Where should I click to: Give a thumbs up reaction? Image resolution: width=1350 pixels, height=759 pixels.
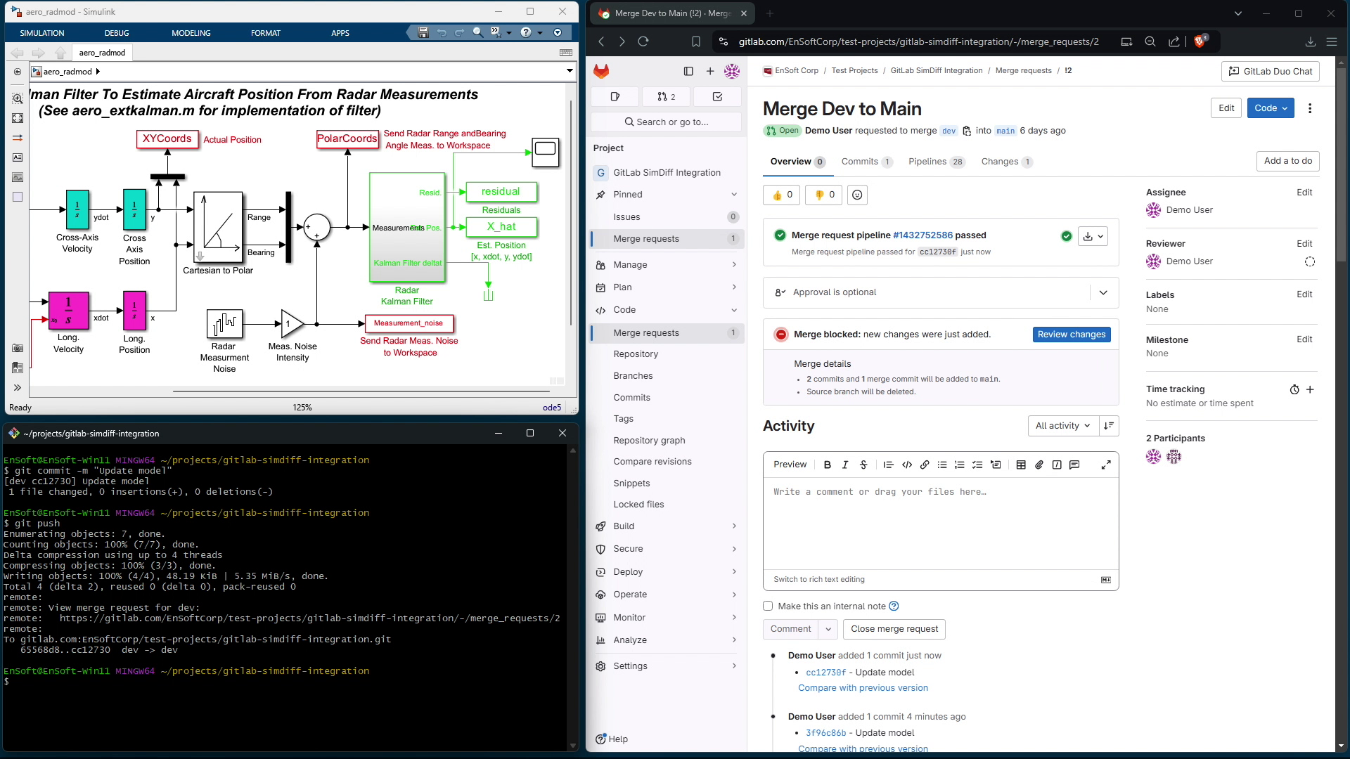click(782, 195)
